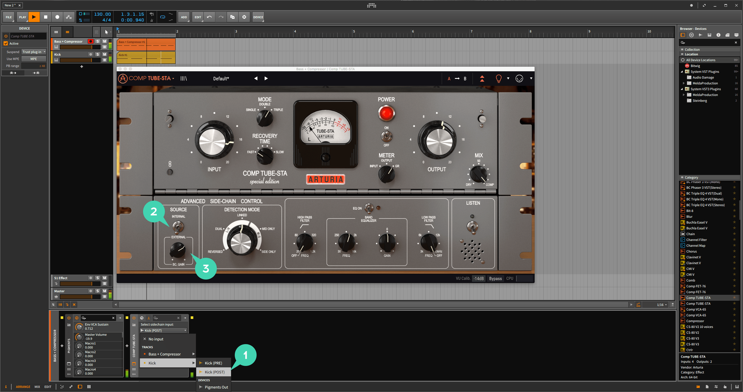Viewport: 743px width, 392px height.
Task: Mute the Bass + Compressor track
Action: coord(104,41)
